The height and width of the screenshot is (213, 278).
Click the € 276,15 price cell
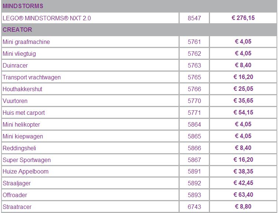(x=243, y=18)
